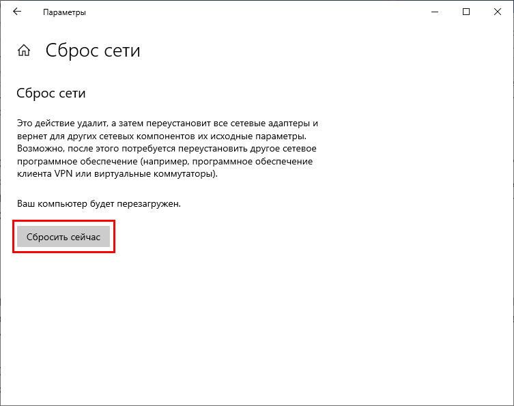Click the empty title bar area

point(256,12)
